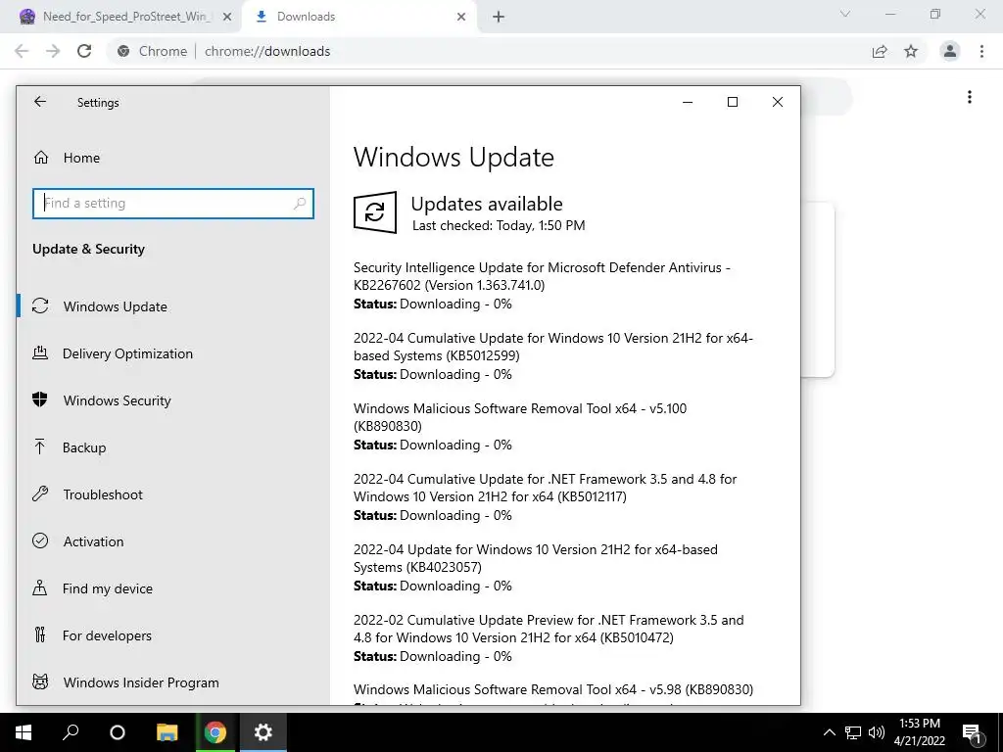Click the Last checked: Today, 1:50 PM text
Viewport: 1003px width, 752px height.
(x=499, y=225)
